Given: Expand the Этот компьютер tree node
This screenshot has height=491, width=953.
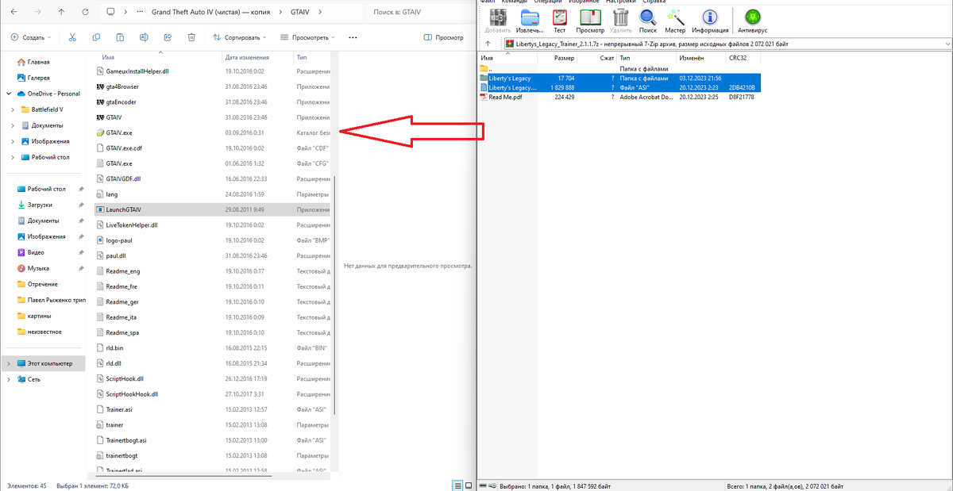Looking at the screenshot, I should pos(9,363).
